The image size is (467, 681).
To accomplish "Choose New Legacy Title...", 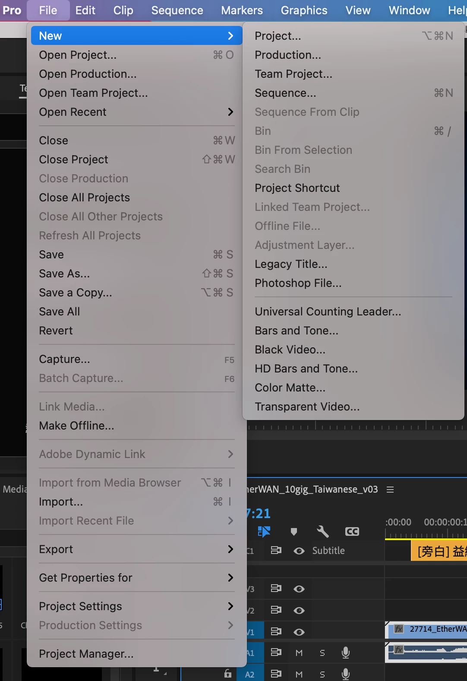I will coord(353,264).
